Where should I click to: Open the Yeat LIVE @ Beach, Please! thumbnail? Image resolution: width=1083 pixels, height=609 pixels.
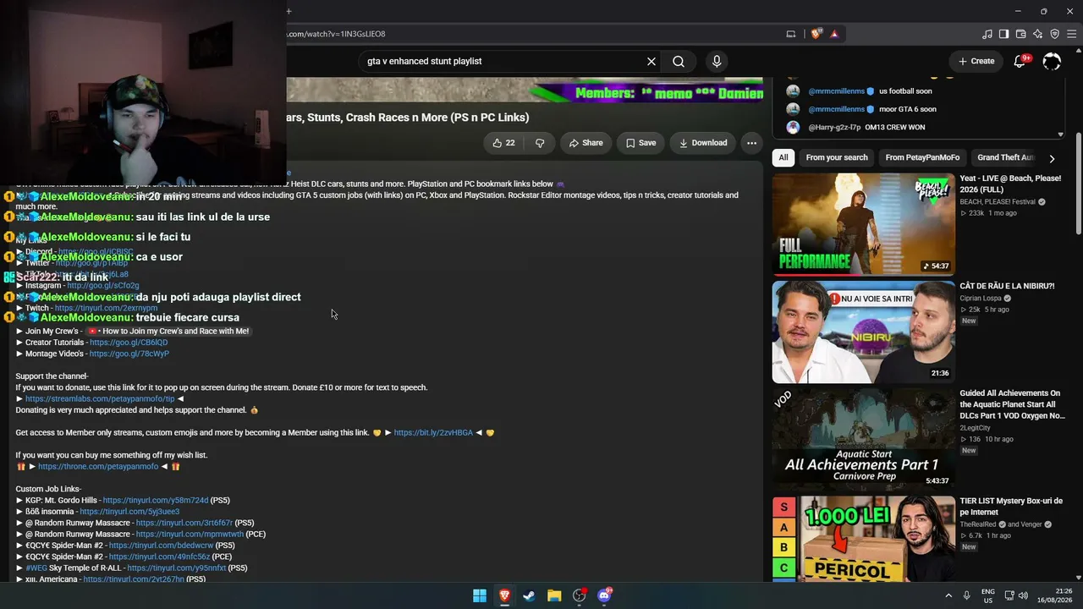click(x=863, y=224)
